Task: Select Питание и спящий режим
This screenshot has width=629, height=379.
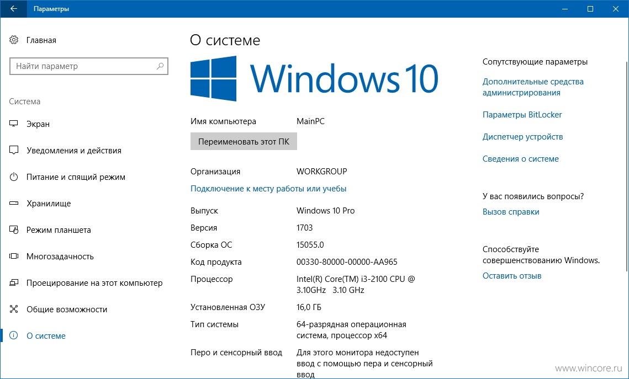Action: pyautogui.click(x=76, y=177)
